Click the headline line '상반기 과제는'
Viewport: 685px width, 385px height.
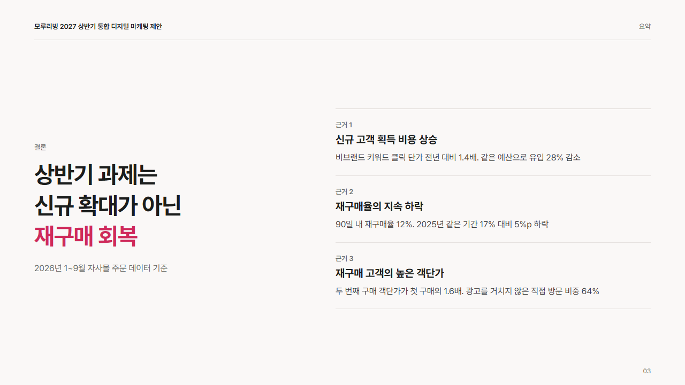96,175
